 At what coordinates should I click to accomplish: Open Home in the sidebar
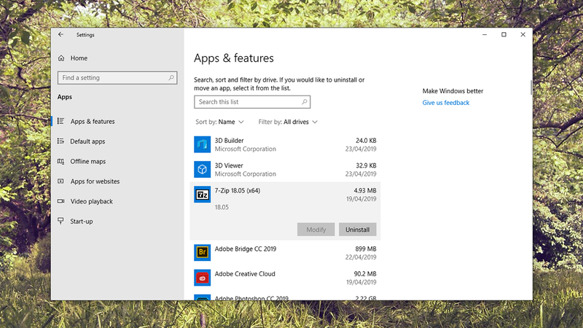click(79, 58)
